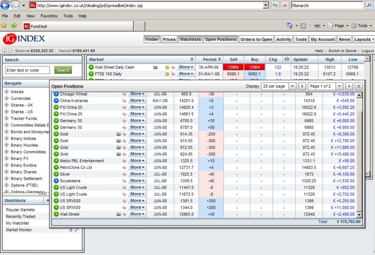Image resolution: width=375 pixels, height=255 pixels.
Task: Expand the Options (FTSE) tree node
Action: [7, 185]
